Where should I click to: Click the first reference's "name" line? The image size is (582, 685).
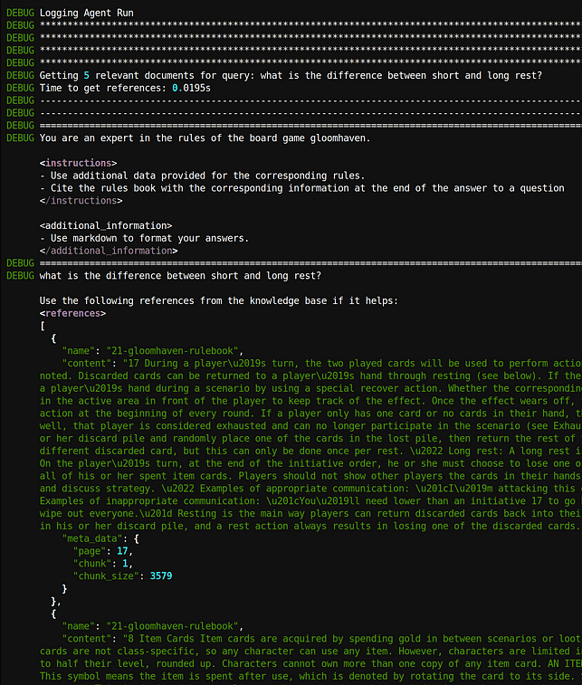coord(152,351)
